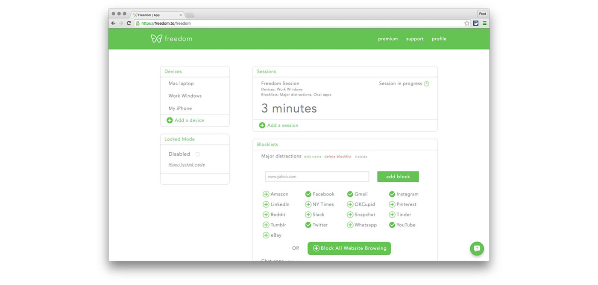This screenshot has height=285, width=598.
Task: Open the premium menu item
Action: 387,39
